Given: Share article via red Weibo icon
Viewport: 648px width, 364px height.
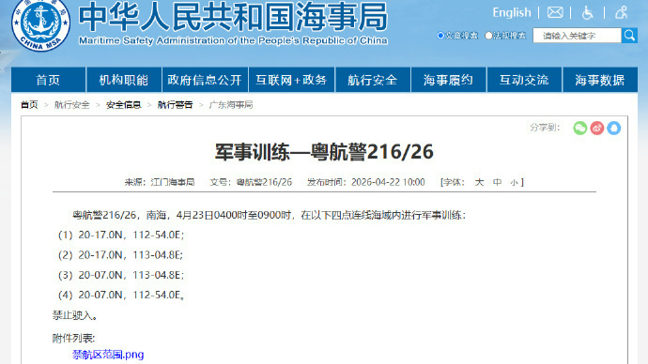Looking at the screenshot, I should click(x=596, y=128).
